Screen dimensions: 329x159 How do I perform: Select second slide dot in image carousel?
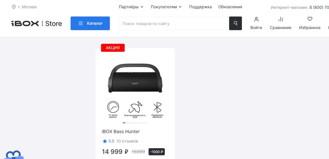click(128, 123)
